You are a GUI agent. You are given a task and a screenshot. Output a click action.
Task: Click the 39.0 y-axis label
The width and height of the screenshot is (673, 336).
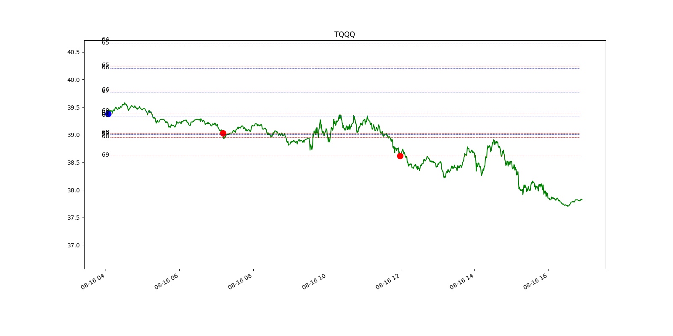pyautogui.click(x=73, y=135)
